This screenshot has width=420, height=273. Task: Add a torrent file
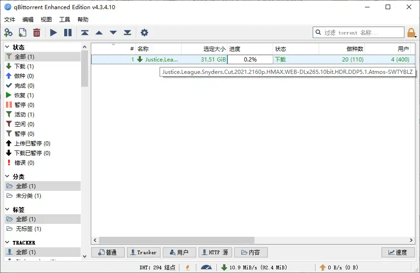point(22,33)
